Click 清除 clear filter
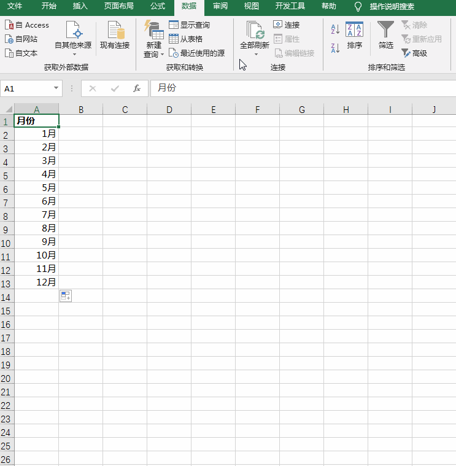The height and width of the screenshot is (466, 456). 414,25
